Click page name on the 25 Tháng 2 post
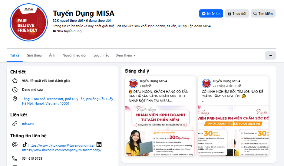Viewport: 284px width, 166px height. coord(226,81)
